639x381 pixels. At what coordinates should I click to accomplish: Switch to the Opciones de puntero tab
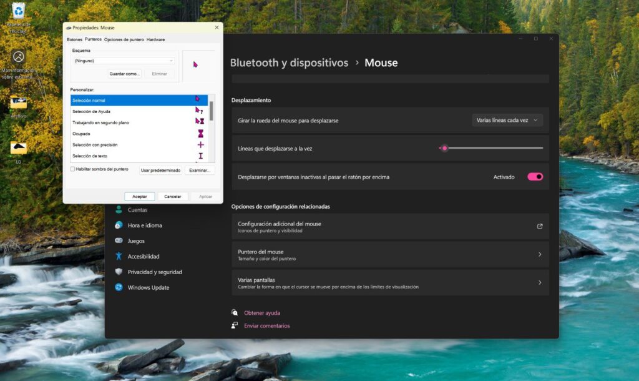[124, 39]
